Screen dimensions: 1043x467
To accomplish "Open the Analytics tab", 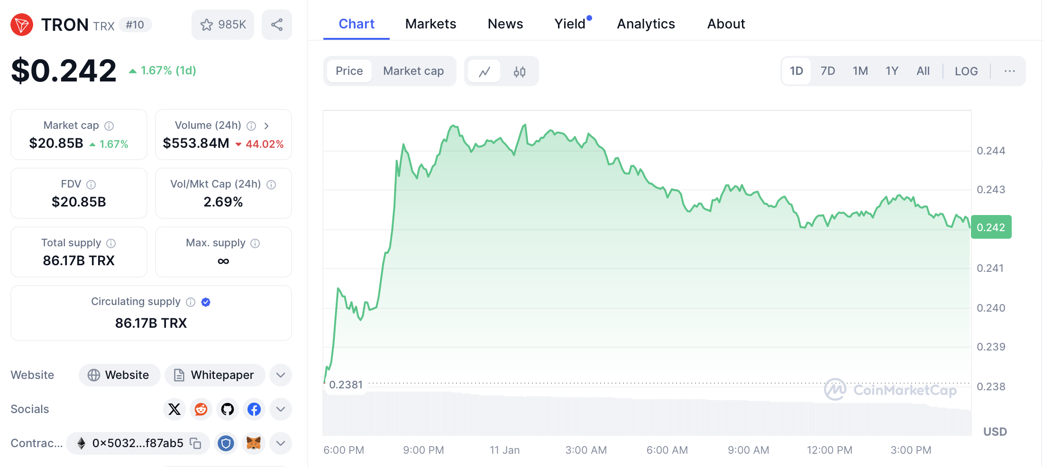I will (x=646, y=24).
